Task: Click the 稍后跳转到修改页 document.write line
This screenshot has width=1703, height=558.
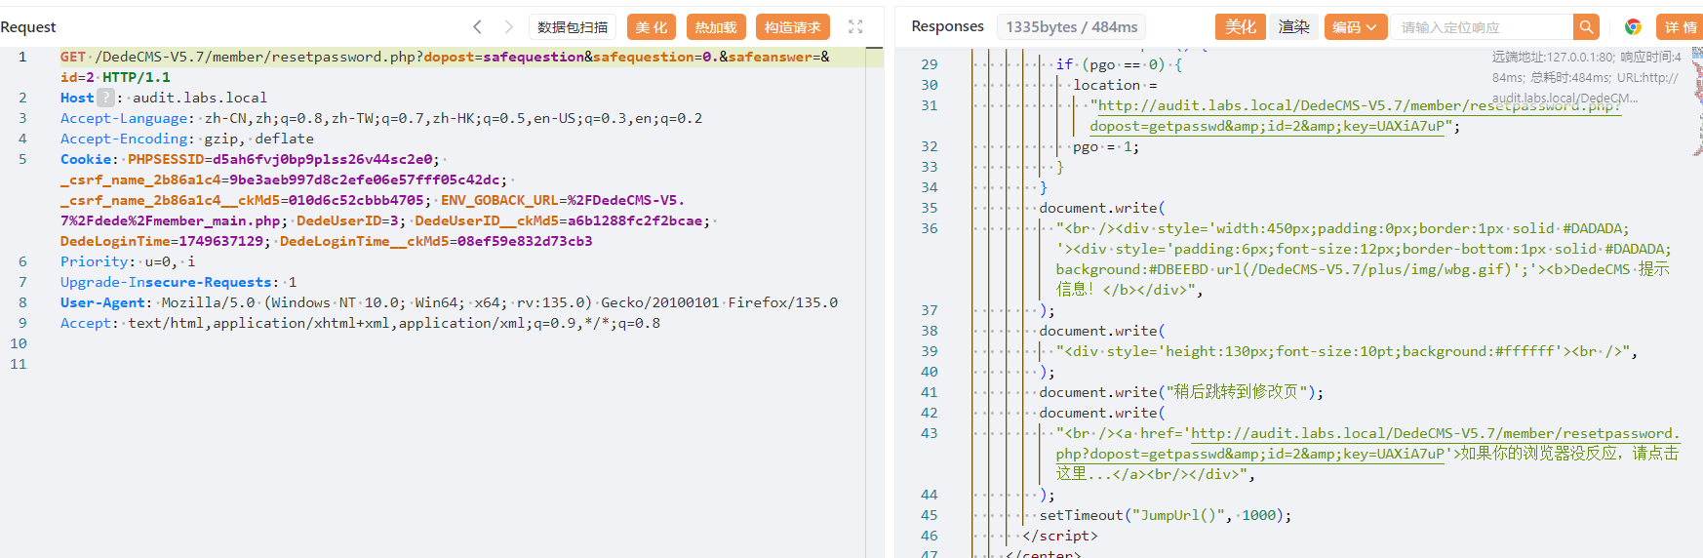Action: tap(1181, 392)
